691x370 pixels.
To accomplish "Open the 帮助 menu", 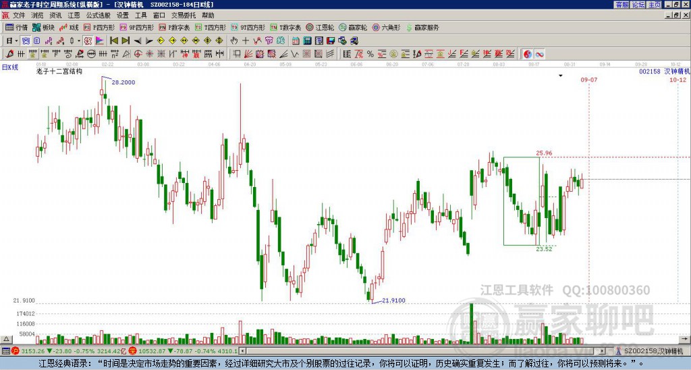I will (x=208, y=16).
